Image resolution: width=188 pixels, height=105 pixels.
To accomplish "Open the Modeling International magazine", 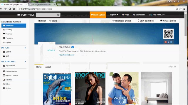I will click(90, 88).
